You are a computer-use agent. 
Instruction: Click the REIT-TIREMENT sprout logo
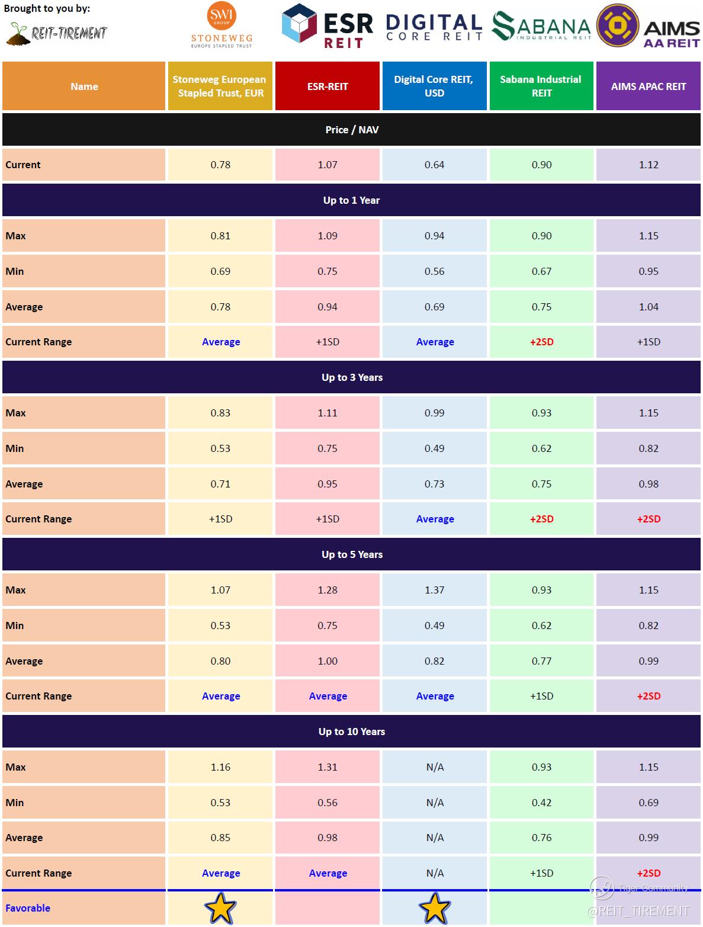(56, 34)
